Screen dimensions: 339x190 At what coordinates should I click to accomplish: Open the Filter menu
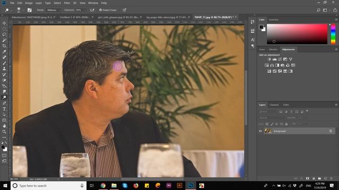coord(67,3)
